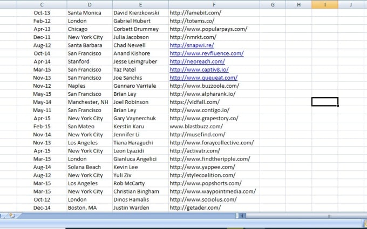This screenshot has height=229, width=367.
Task: Click the http://nmrkt.com/ cell
Action: 214,37
